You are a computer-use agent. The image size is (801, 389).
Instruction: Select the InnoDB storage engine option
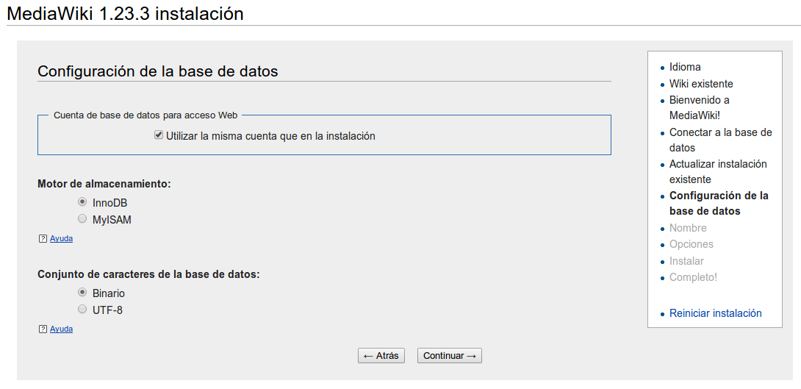click(82, 202)
